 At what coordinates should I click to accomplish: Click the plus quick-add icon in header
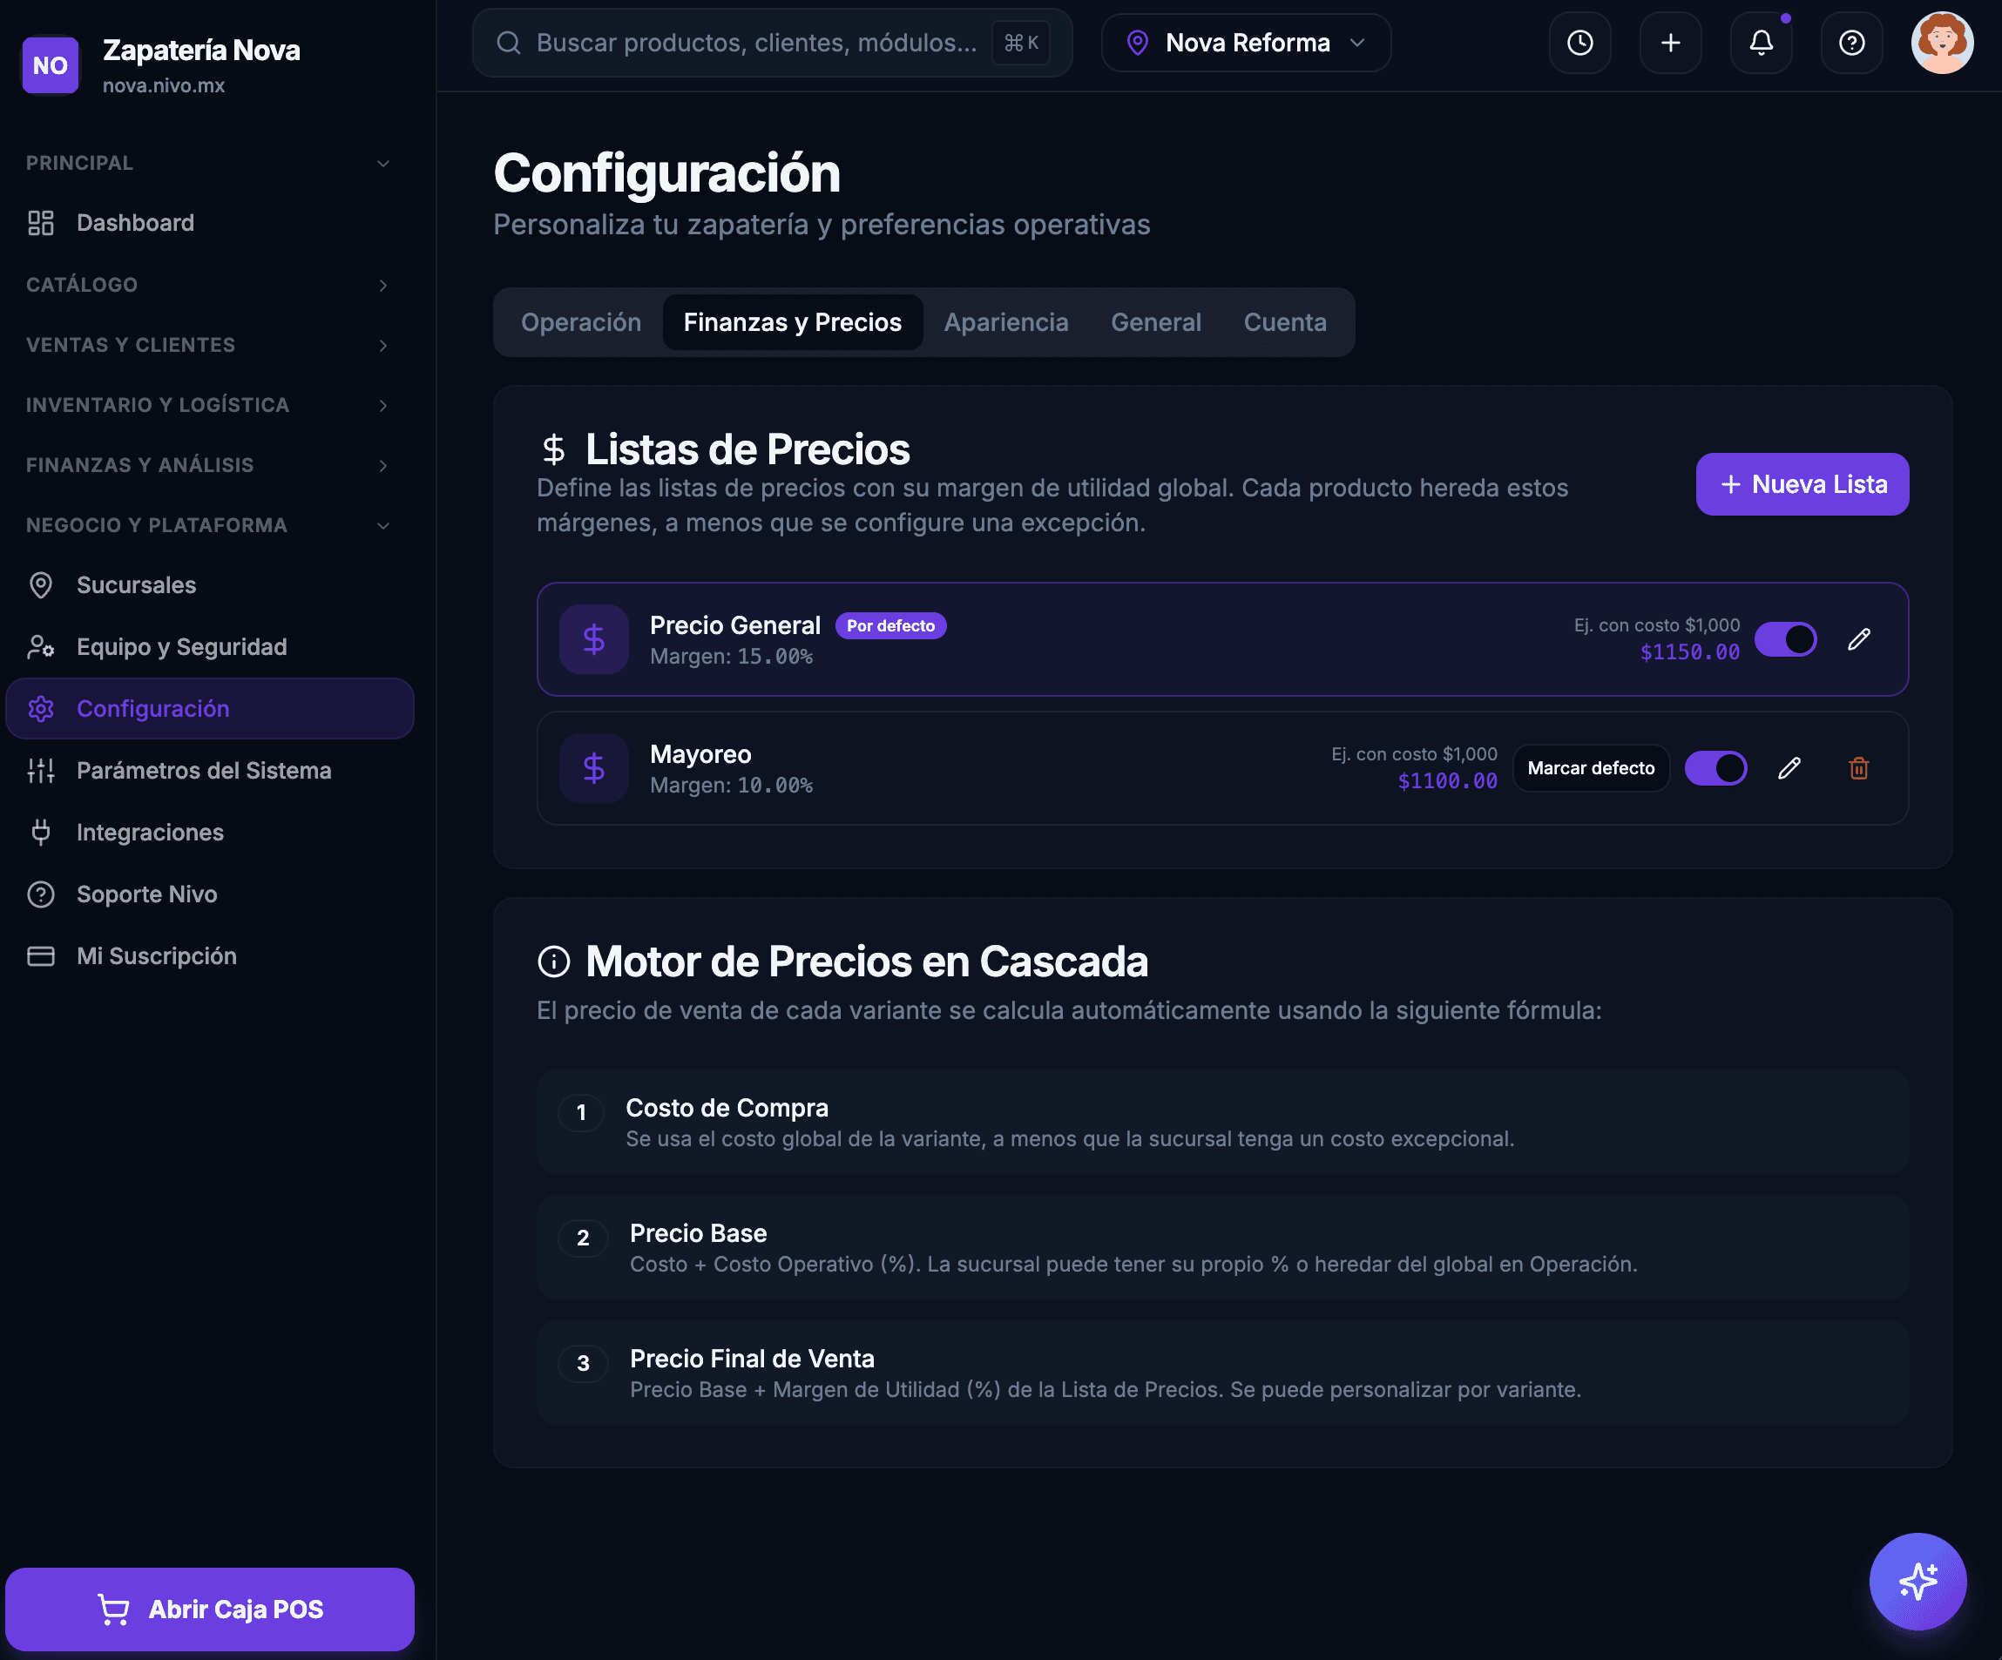click(1670, 43)
